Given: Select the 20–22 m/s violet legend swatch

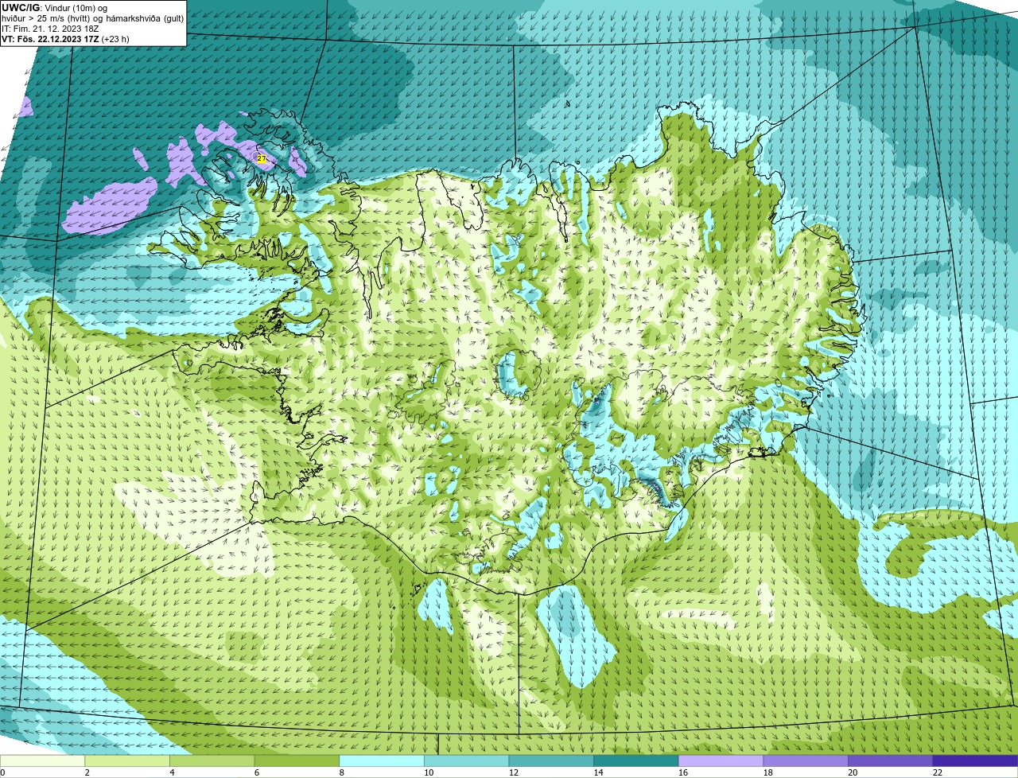Looking at the screenshot, I should (891, 760).
